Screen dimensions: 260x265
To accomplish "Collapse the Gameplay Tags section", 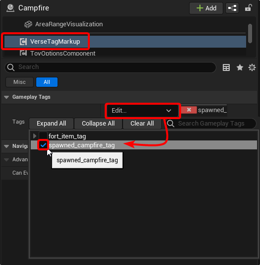I will (x=6, y=97).
